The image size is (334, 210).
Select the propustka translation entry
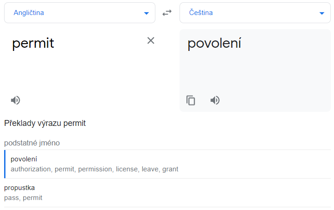coord(20,188)
